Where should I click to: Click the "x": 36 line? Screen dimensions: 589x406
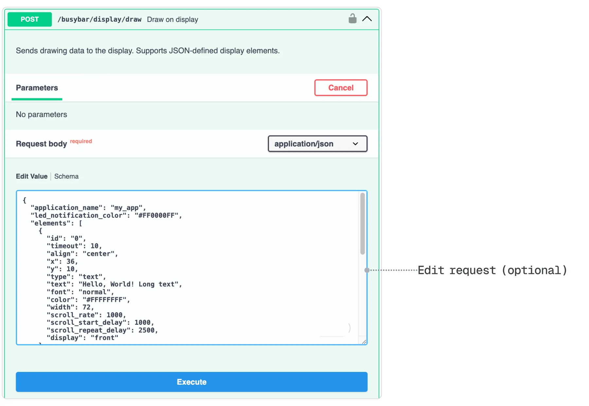click(x=62, y=261)
